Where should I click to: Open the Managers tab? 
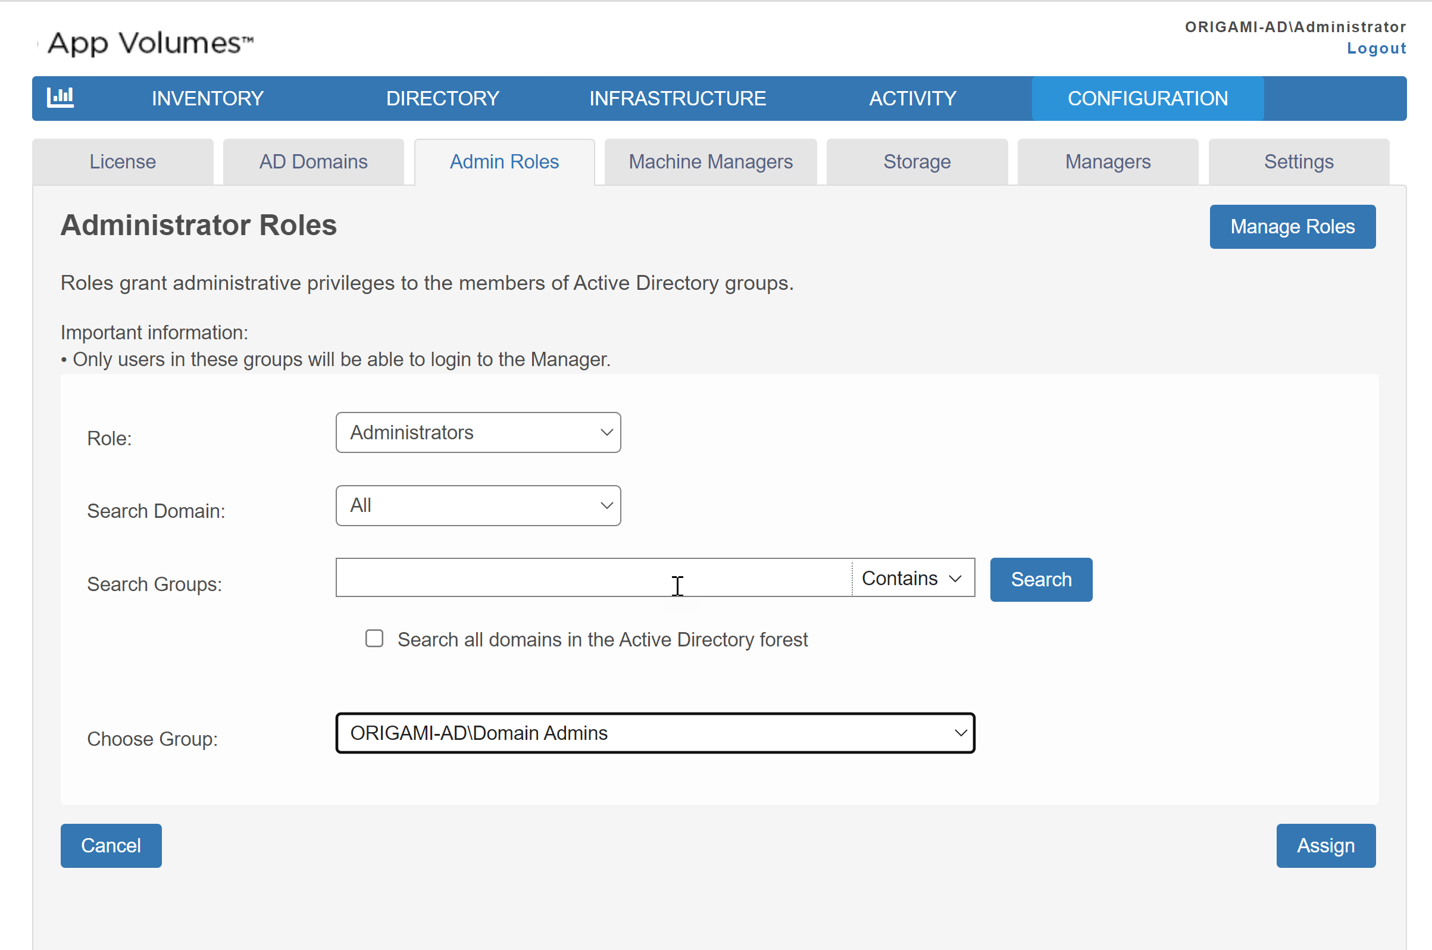1108,162
